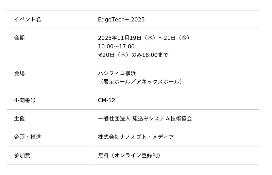Viewport: 272px width, 175px height.
Task: Select the 10:00～17:00 opening hours line
Action: [x=116, y=46]
